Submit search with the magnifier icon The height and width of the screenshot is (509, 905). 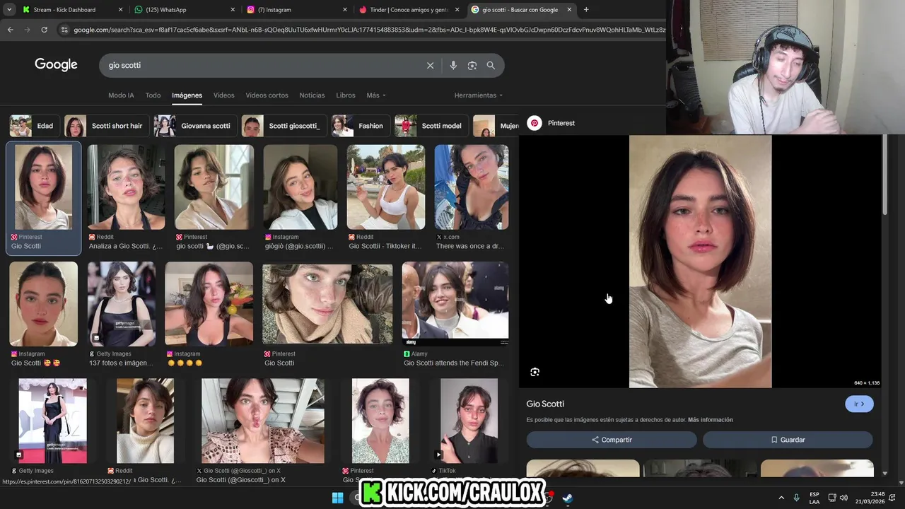coord(491,65)
